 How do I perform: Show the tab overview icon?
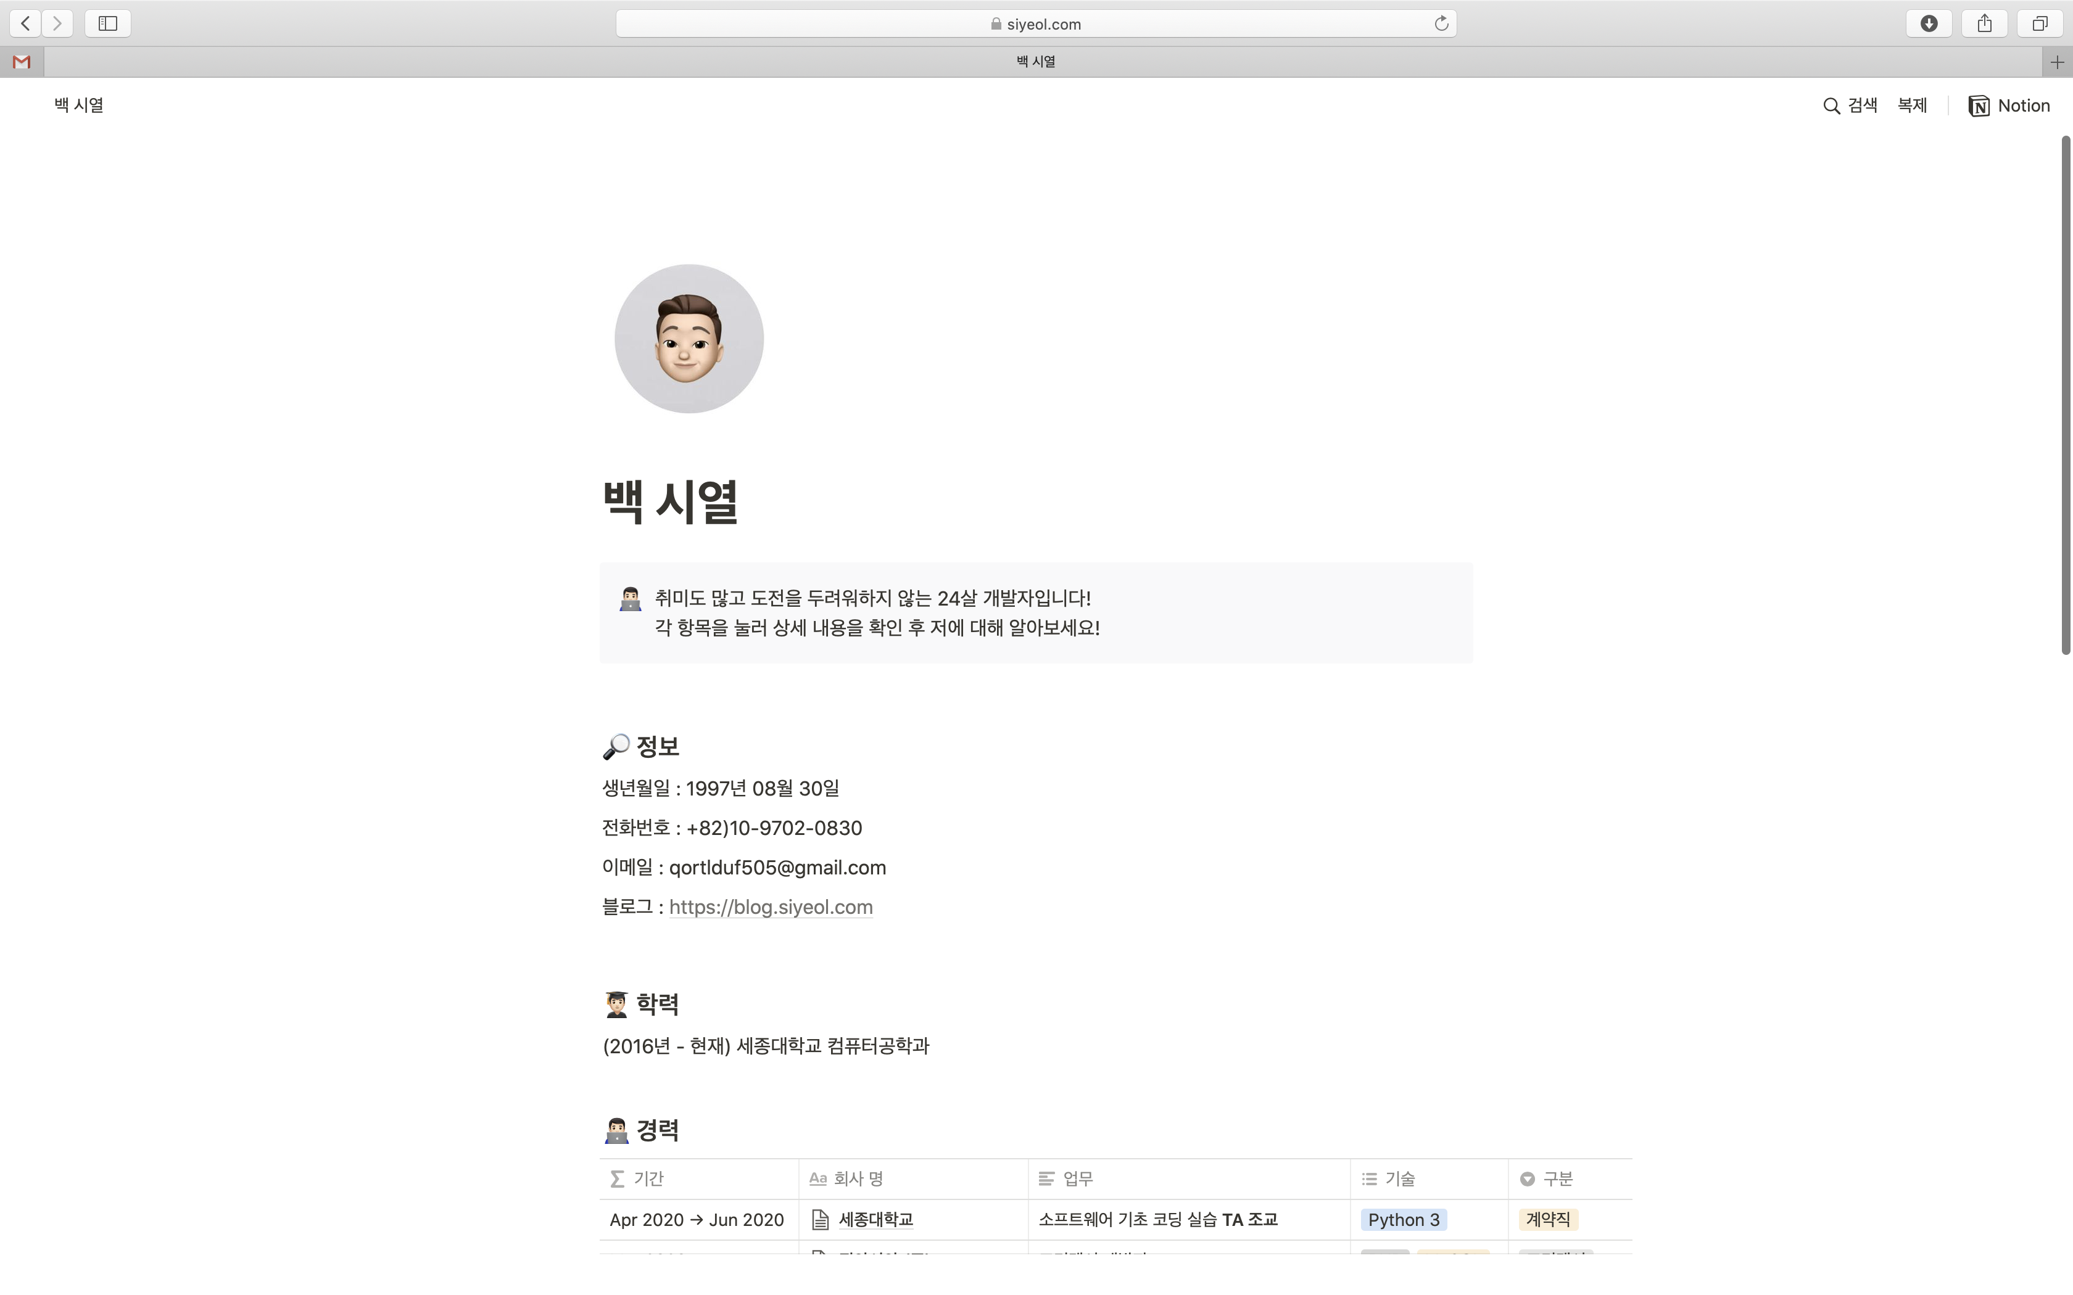[2040, 23]
